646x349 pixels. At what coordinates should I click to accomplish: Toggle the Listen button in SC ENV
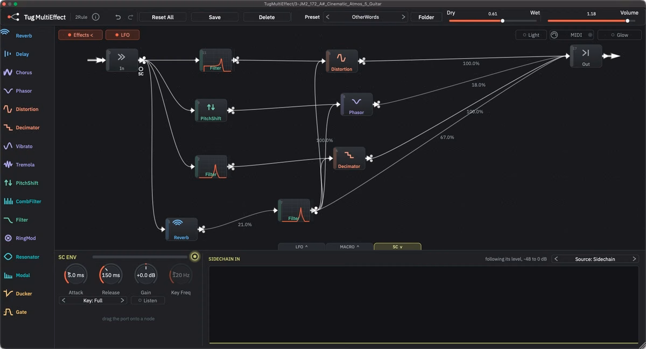point(148,301)
